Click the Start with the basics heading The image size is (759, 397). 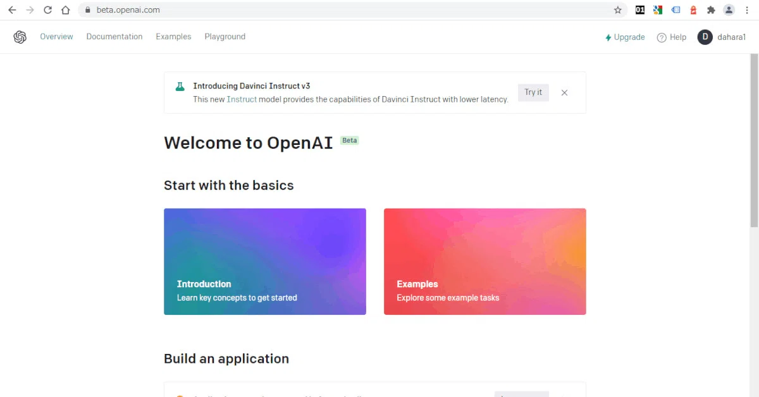pos(229,185)
